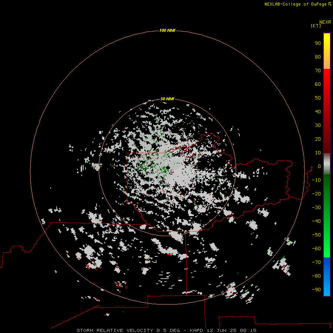Viewport: 333px width, 333px height.
Task: Click the 0 knot scale label
Action: (319, 166)
